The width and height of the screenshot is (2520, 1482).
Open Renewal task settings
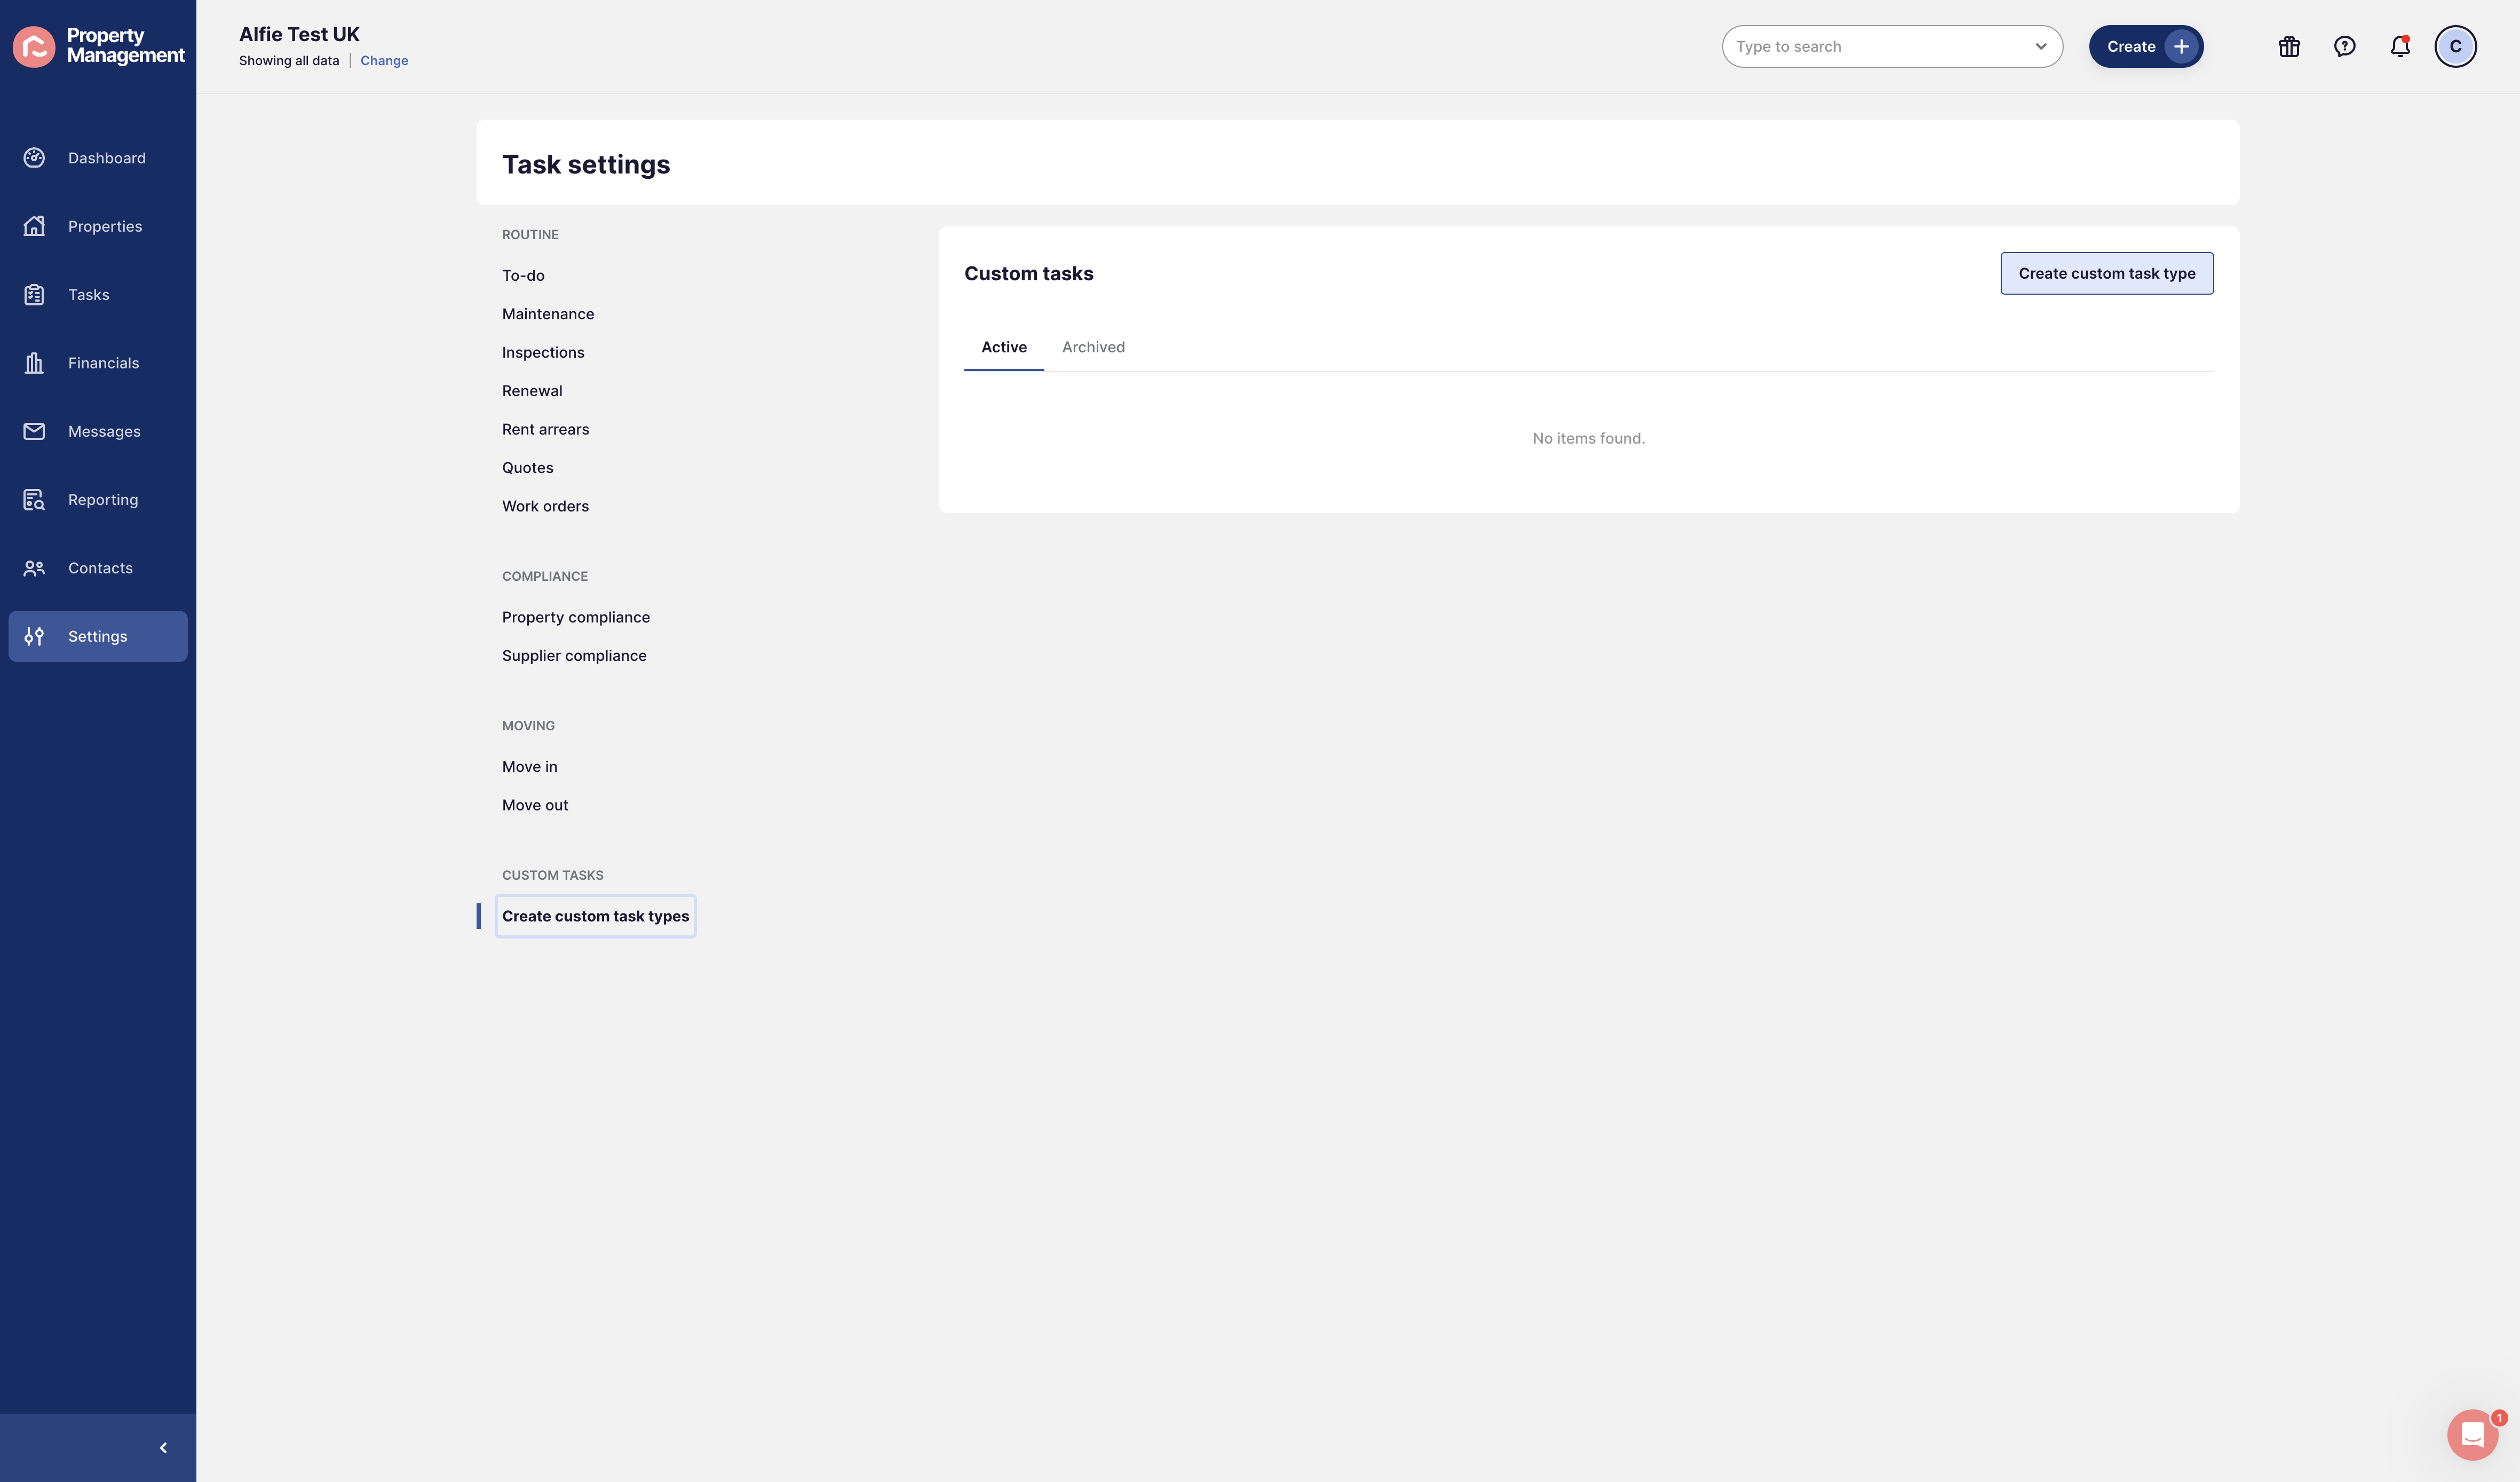532,391
